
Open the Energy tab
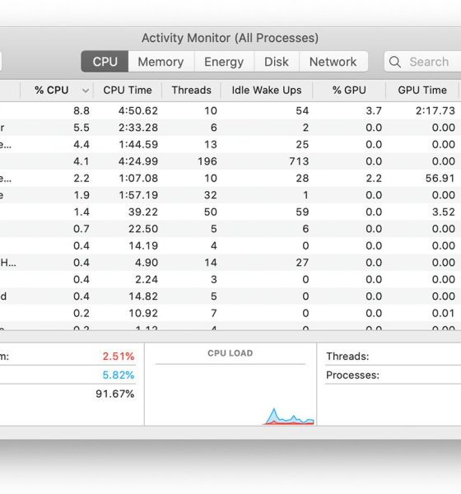point(224,62)
